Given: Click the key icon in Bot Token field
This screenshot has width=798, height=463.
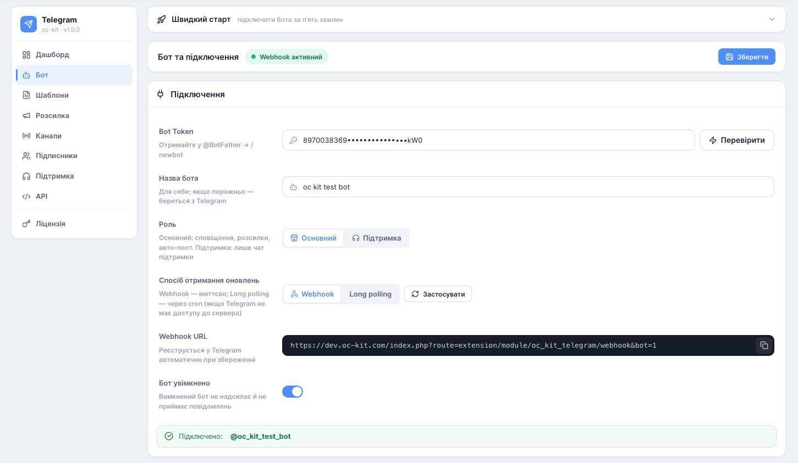Looking at the screenshot, I should (294, 140).
